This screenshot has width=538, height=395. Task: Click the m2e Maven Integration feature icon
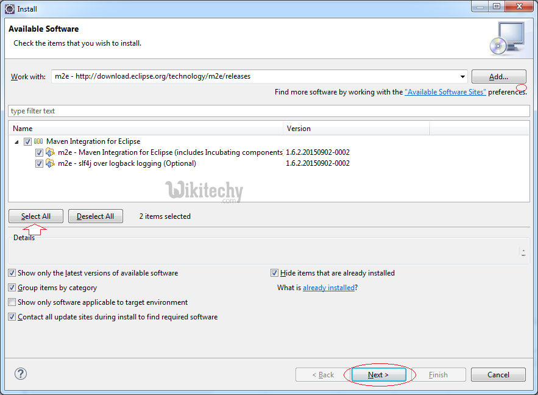[51, 152]
